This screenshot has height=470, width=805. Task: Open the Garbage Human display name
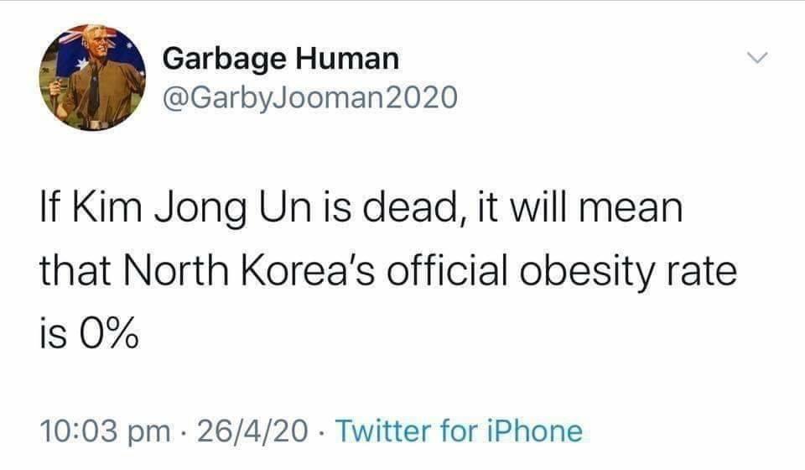tap(281, 59)
